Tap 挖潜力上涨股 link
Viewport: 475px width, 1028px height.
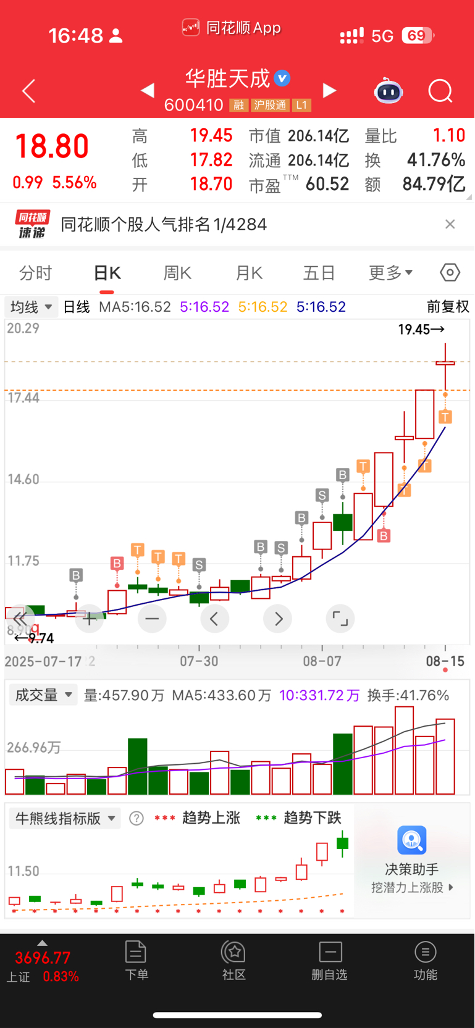[412, 887]
